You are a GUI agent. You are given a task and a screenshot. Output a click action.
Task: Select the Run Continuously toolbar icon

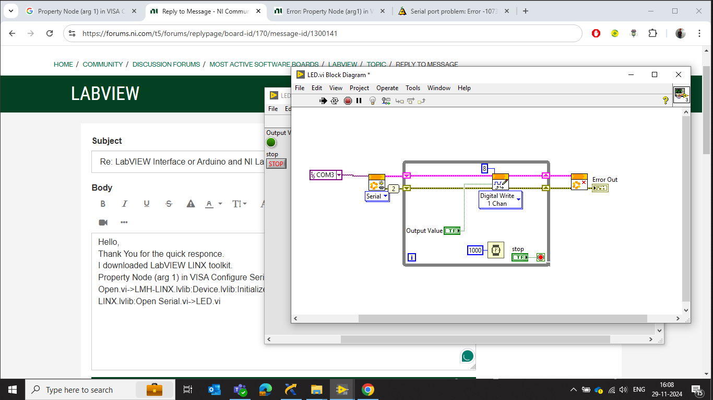(x=335, y=101)
